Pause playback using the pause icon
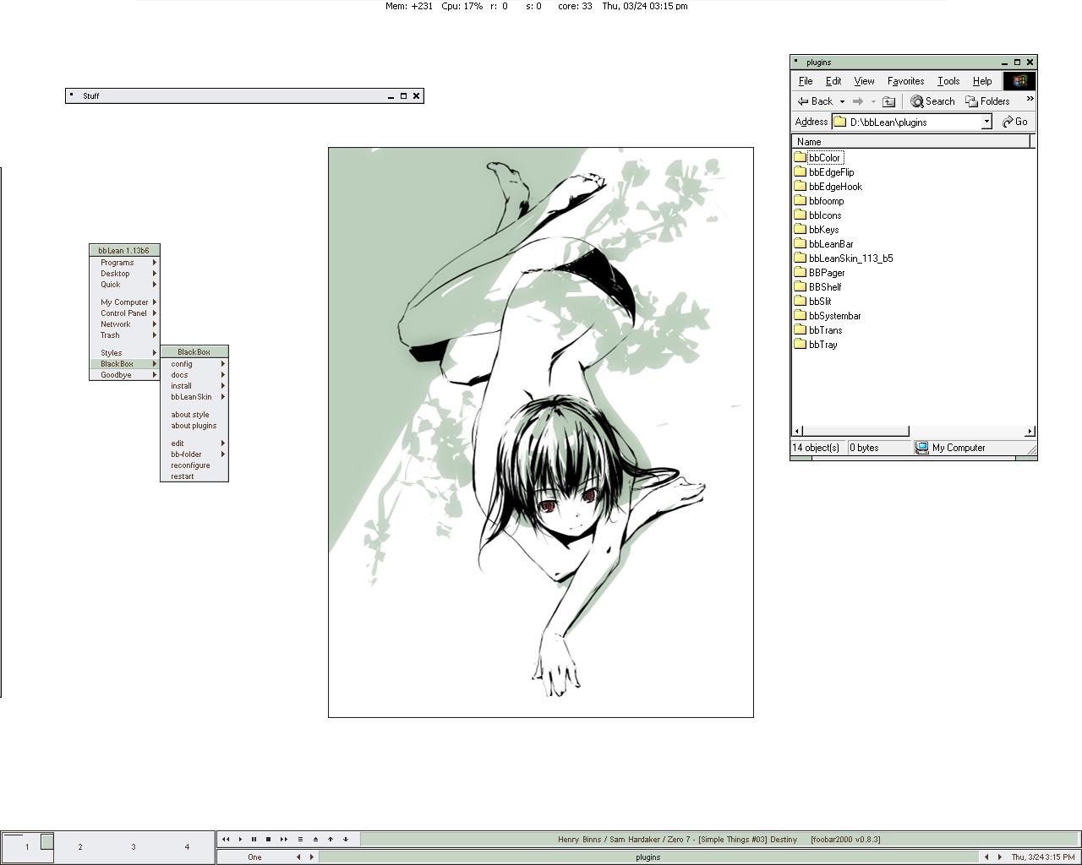The width and height of the screenshot is (1082, 865). click(254, 839)
